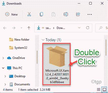Click the Cut scissors icon
Image resolution: width=108 pixels, height=93 pixels.
(x=29, y=14)
